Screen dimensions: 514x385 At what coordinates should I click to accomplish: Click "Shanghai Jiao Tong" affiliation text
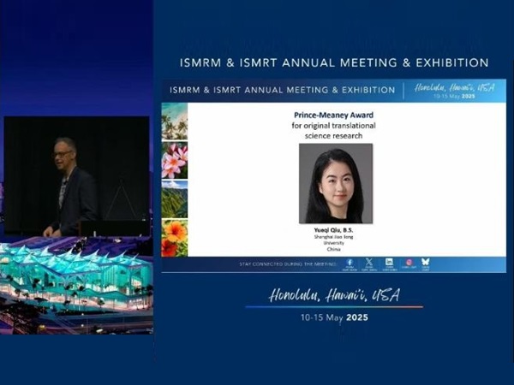point(333,237)
